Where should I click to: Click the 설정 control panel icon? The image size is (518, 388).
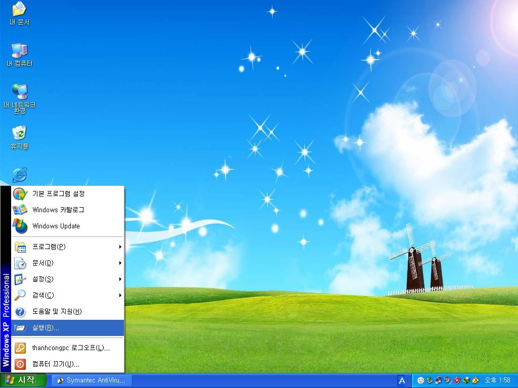tap(20, 279)
